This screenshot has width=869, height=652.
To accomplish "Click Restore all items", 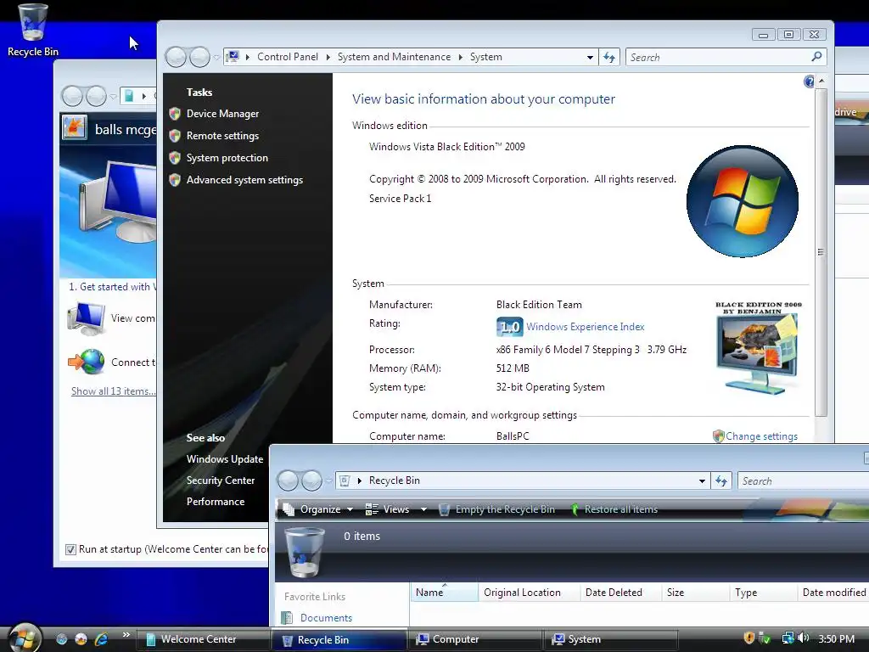I will click(x=614, y=509).
